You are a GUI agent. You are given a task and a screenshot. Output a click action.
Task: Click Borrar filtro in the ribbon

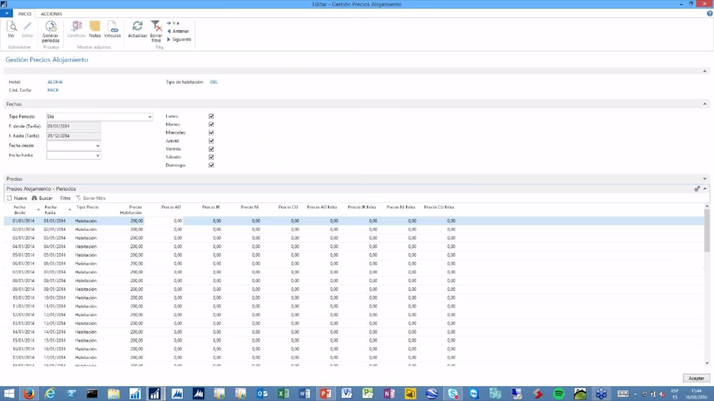[156, 31]
